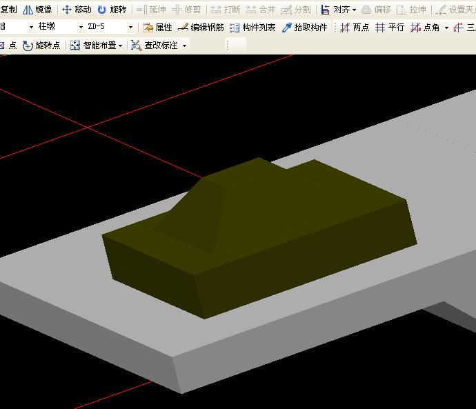Screen dimensions: 476x409
Task: Select the 镜像 mirror tool
Action: pos(37,10)
